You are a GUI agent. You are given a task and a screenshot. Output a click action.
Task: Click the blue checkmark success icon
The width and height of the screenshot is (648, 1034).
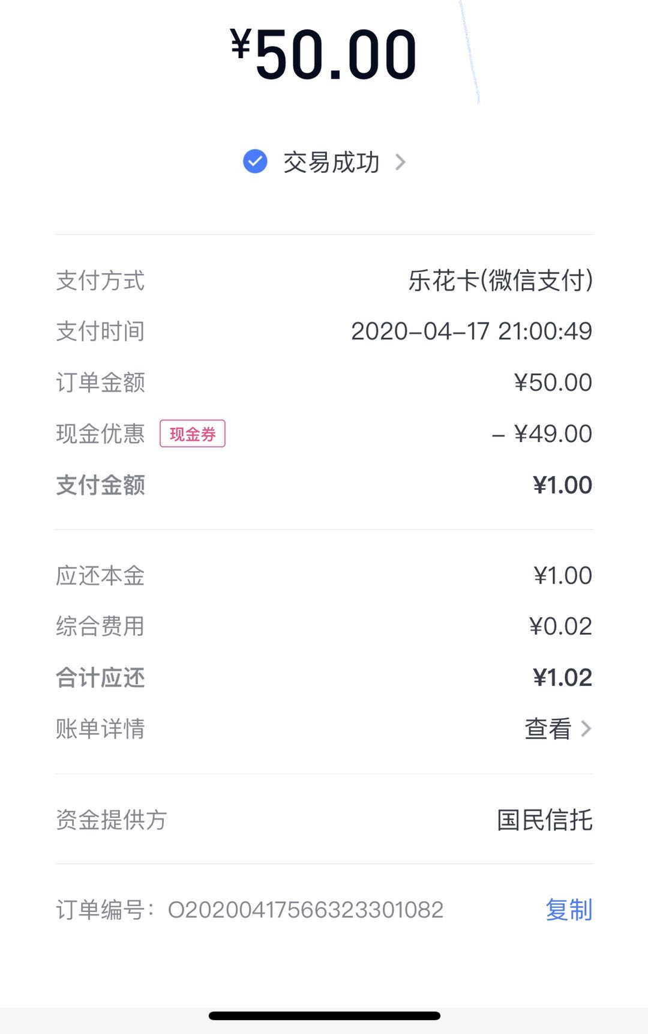pos(255,162)
